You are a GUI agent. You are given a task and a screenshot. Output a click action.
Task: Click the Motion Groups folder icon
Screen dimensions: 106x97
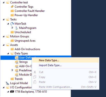(8, 36)
